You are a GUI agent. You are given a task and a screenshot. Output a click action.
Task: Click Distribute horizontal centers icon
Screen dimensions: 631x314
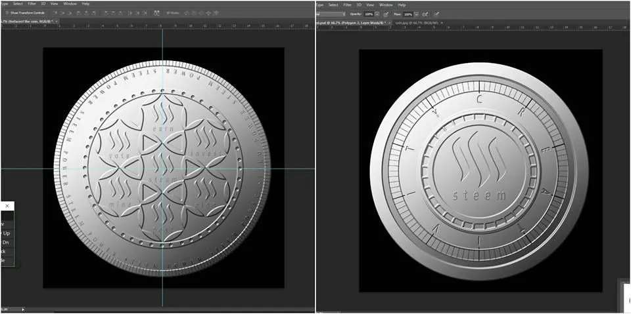tap(138, 13)
